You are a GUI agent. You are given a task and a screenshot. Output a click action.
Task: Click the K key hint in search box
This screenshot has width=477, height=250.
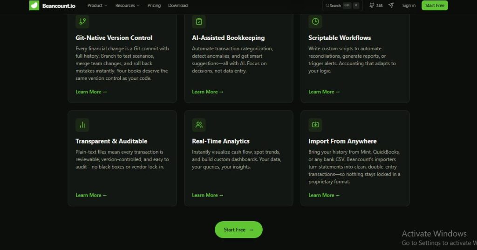pos(356,5)
